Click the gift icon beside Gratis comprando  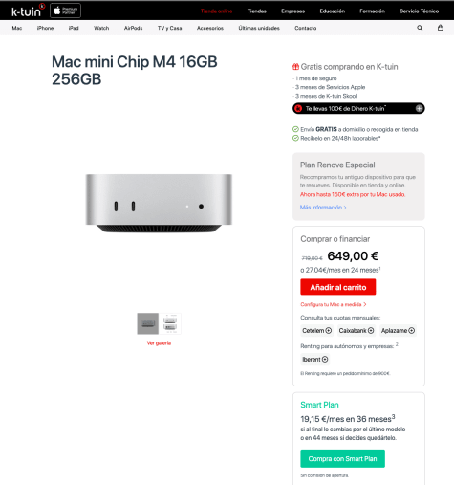pyautogui.click(x=295, y=67)
